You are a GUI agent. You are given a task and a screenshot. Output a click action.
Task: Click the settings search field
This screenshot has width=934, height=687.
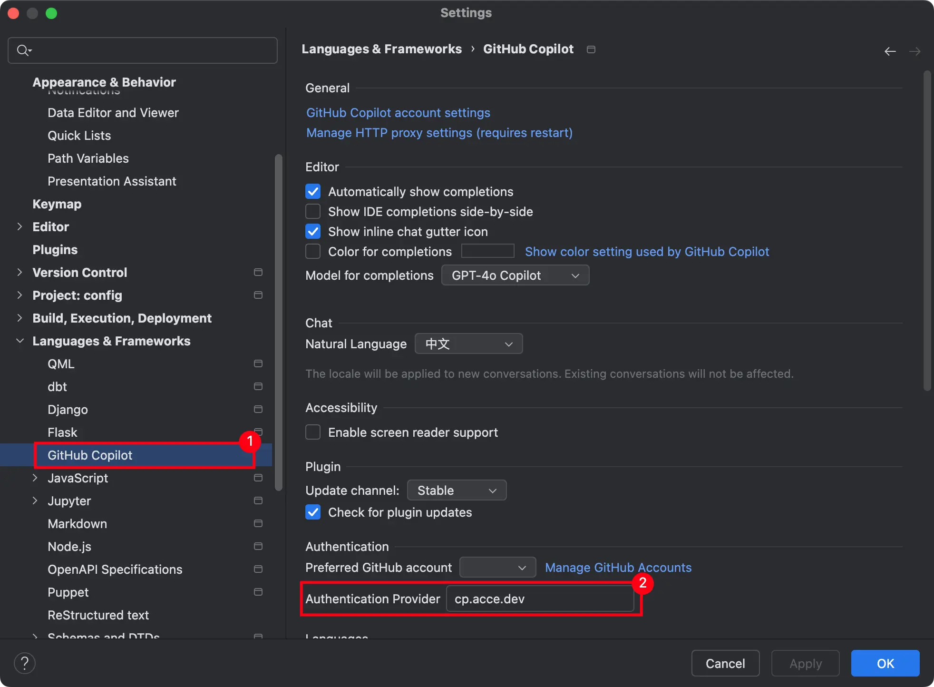(x=143, y=50)
